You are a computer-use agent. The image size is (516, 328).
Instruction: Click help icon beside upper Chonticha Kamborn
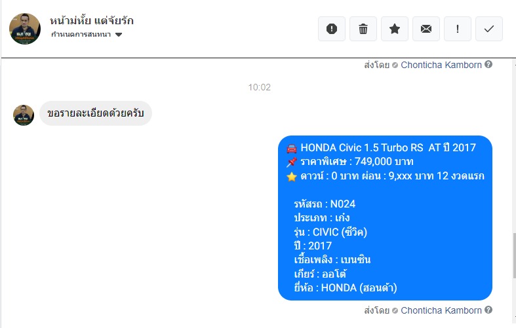[488, 64]
